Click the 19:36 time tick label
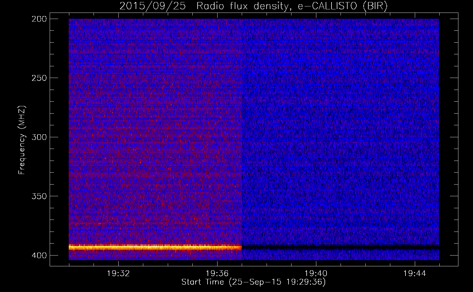This screenshot has width=473, height=292. coord(217,274)
